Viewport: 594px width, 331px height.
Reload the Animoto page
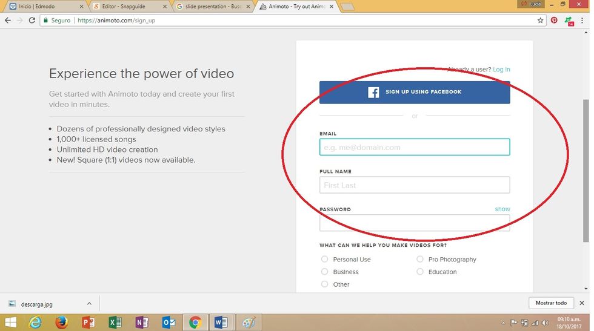point(32,21)
